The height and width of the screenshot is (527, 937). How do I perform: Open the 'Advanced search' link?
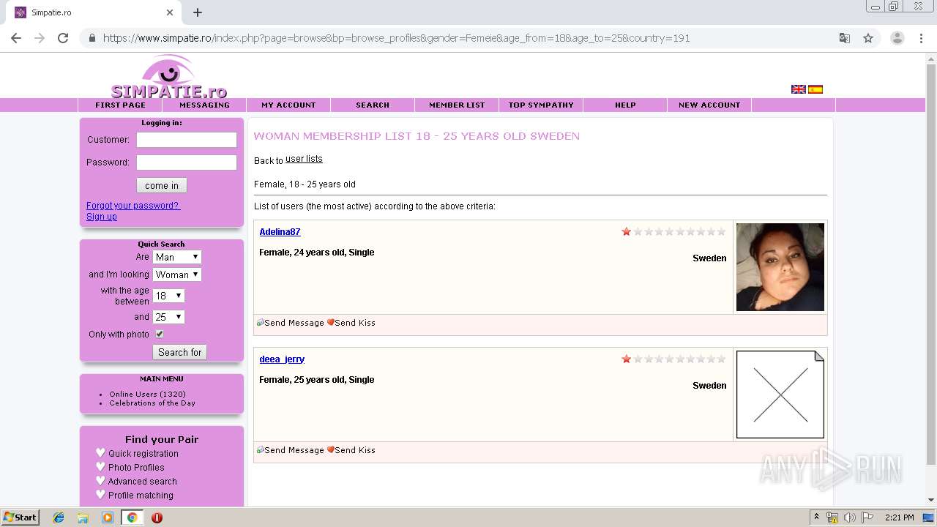point(143,481)
